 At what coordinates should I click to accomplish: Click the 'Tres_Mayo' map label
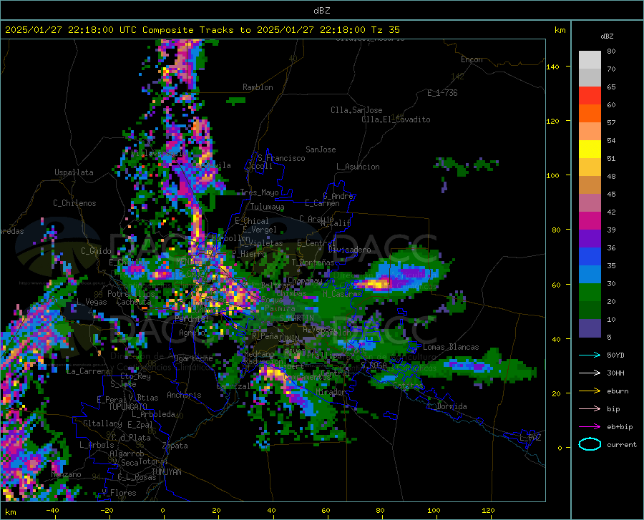(x=259, y=192)
